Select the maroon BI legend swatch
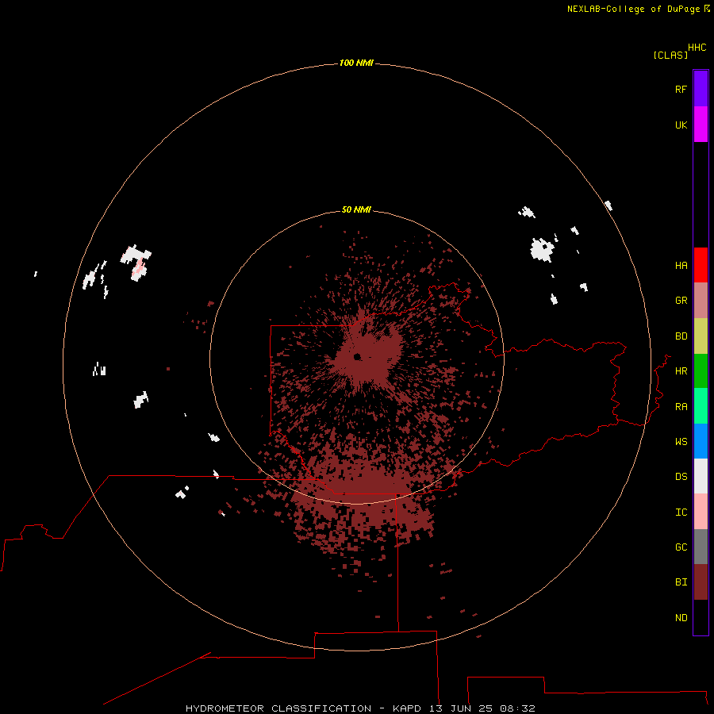 [x=701, y=582]
